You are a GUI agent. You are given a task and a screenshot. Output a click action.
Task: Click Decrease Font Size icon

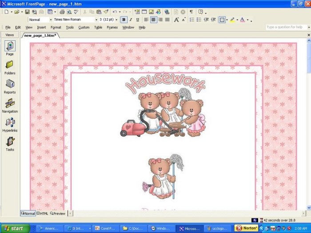point(183,20)
